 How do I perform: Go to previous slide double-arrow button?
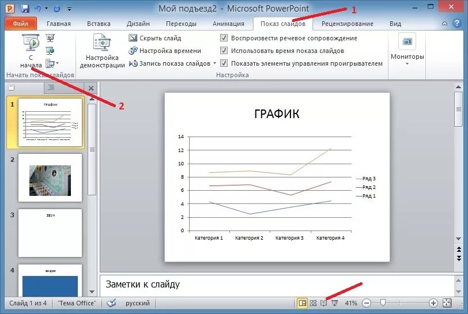point(459,249)
